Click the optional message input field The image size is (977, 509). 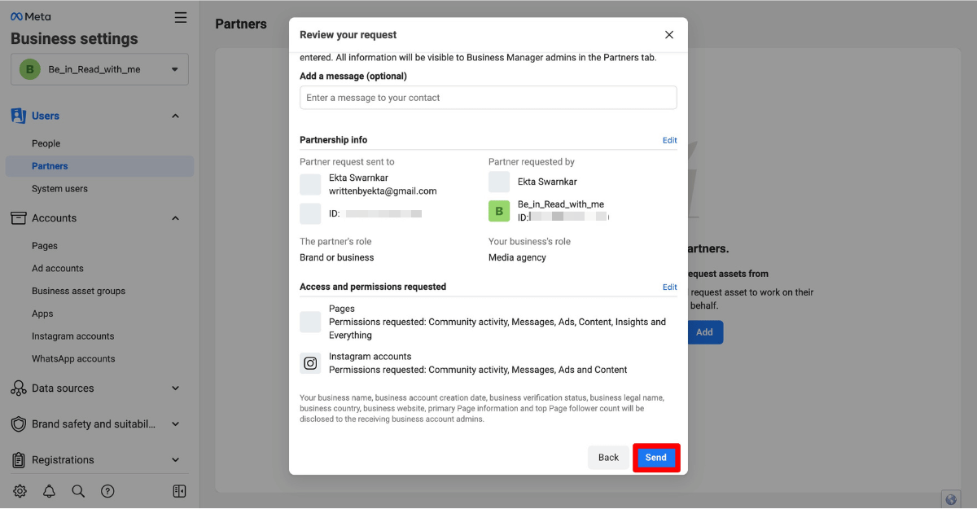click(x=488, y=97)
